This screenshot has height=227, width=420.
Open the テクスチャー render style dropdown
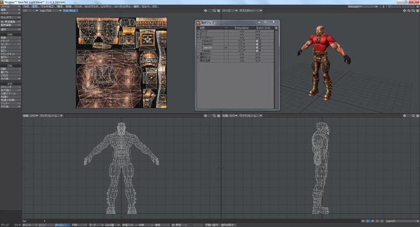tap(250, 10)
